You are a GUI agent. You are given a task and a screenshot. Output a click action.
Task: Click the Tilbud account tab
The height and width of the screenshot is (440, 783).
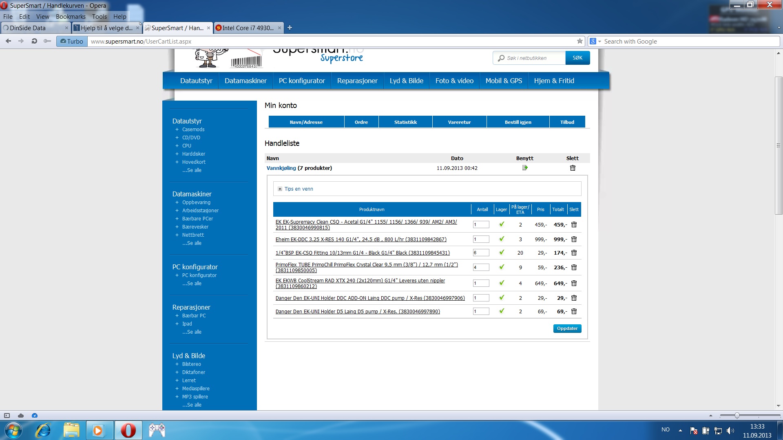567,122
